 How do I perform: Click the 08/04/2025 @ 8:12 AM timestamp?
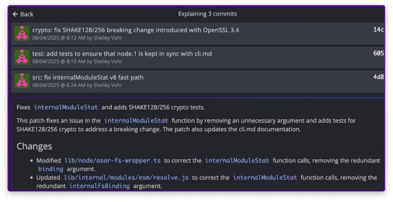[x=59, y=38]
